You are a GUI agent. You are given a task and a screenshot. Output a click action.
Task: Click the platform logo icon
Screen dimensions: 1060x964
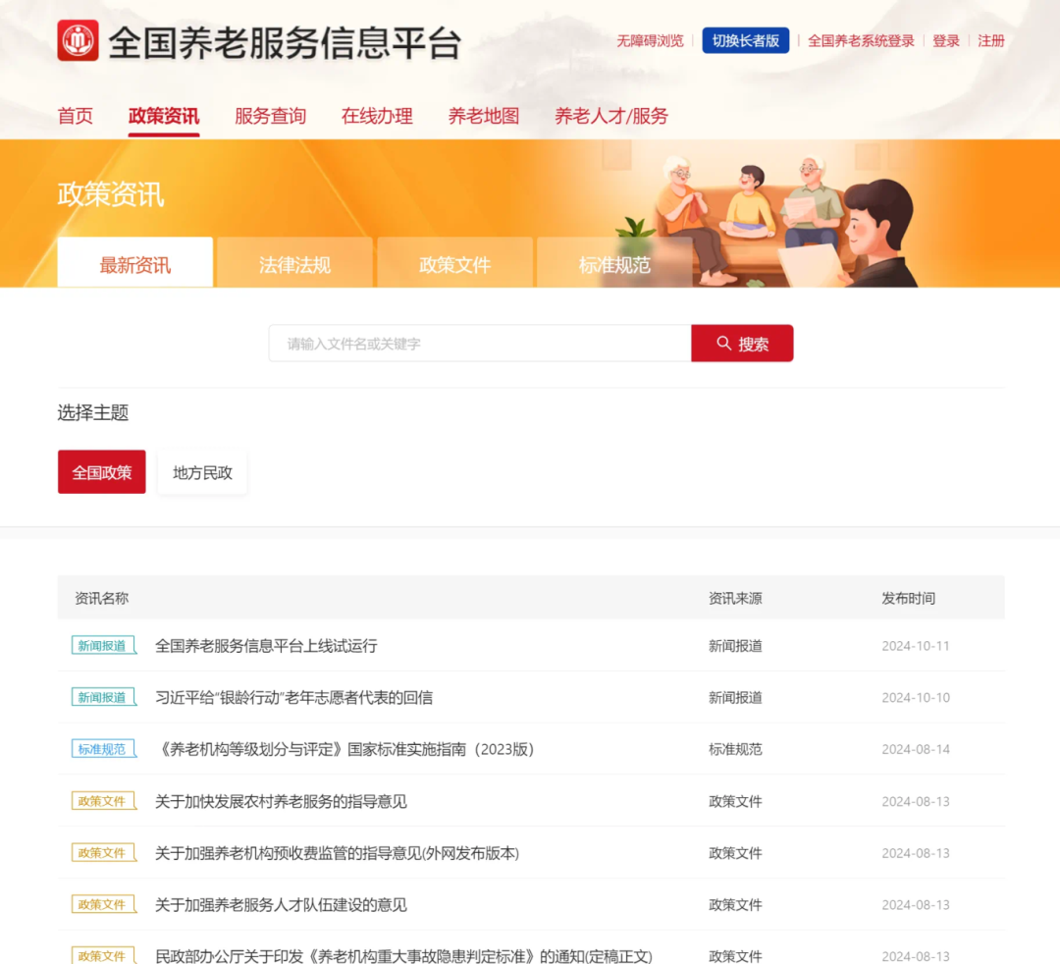(78, 41)
